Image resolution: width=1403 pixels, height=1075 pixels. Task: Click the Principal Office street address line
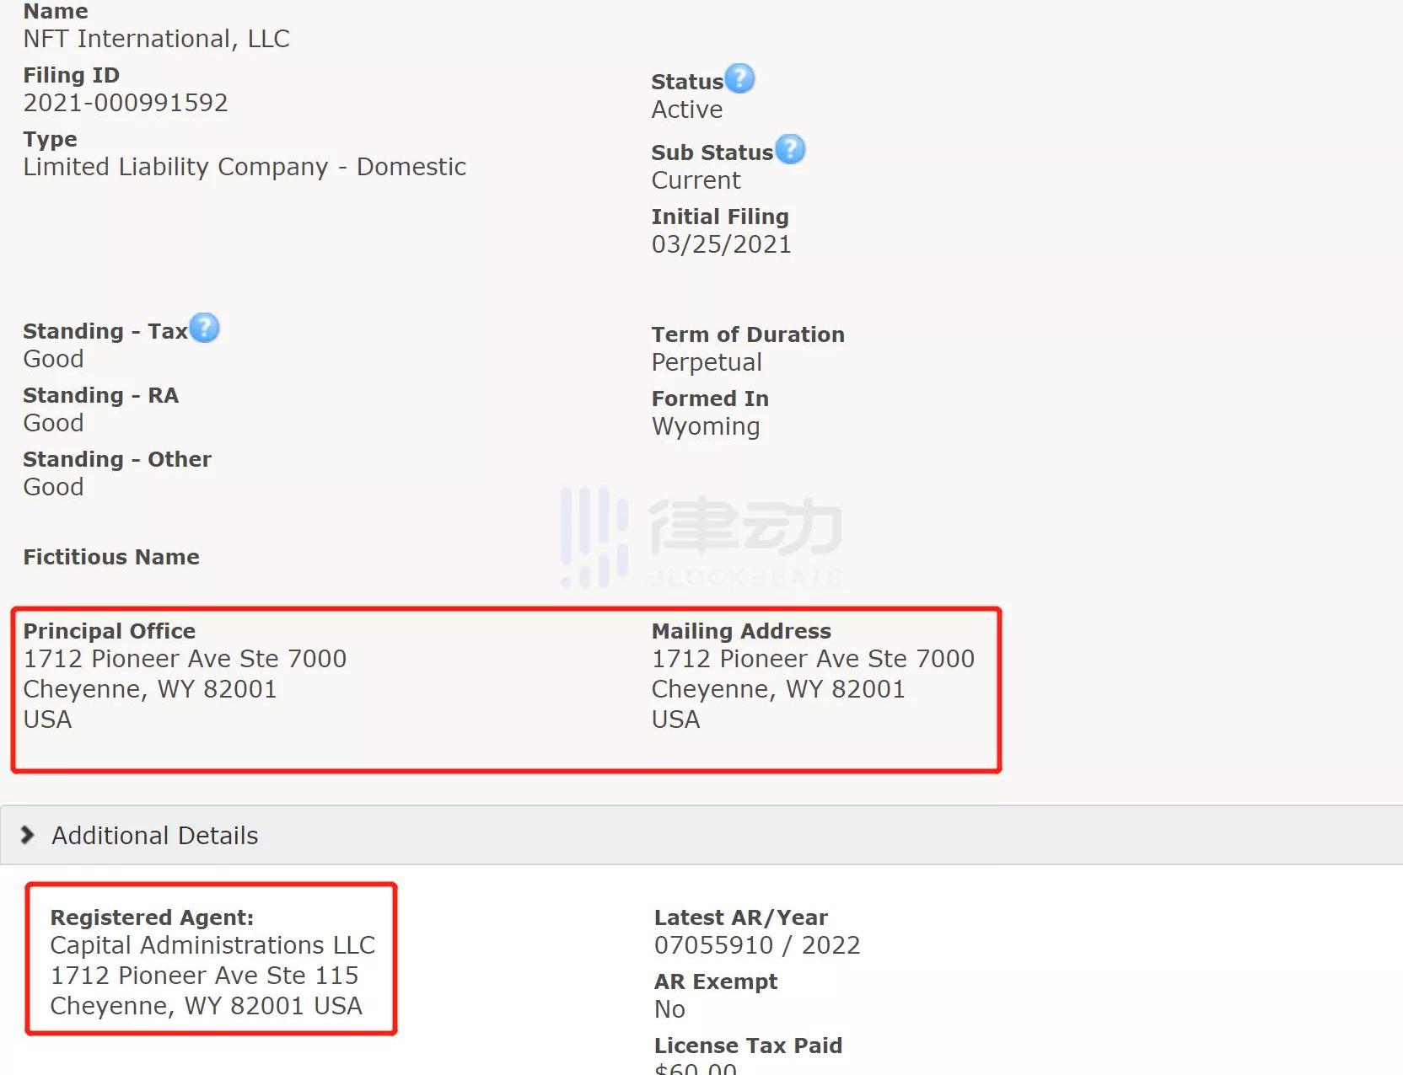(x=185, y=659)
